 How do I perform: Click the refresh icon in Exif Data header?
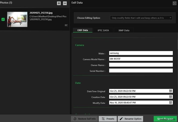point(174,3)
